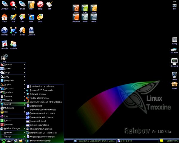Open the Files home icon
The width and height of the screenshot is (179, 143).
[4, 18]
